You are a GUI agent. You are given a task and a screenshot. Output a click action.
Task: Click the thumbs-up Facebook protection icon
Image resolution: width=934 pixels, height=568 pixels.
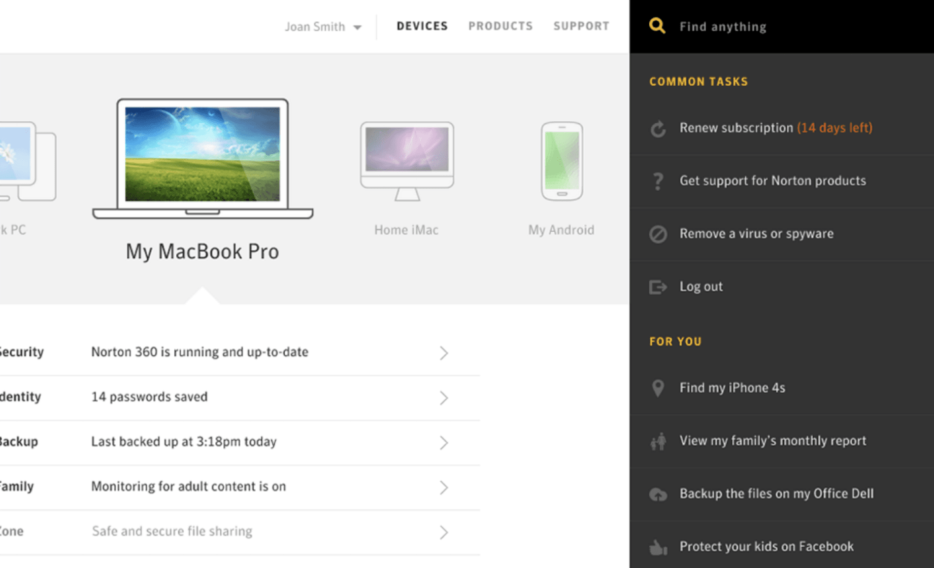pos(658,547)
